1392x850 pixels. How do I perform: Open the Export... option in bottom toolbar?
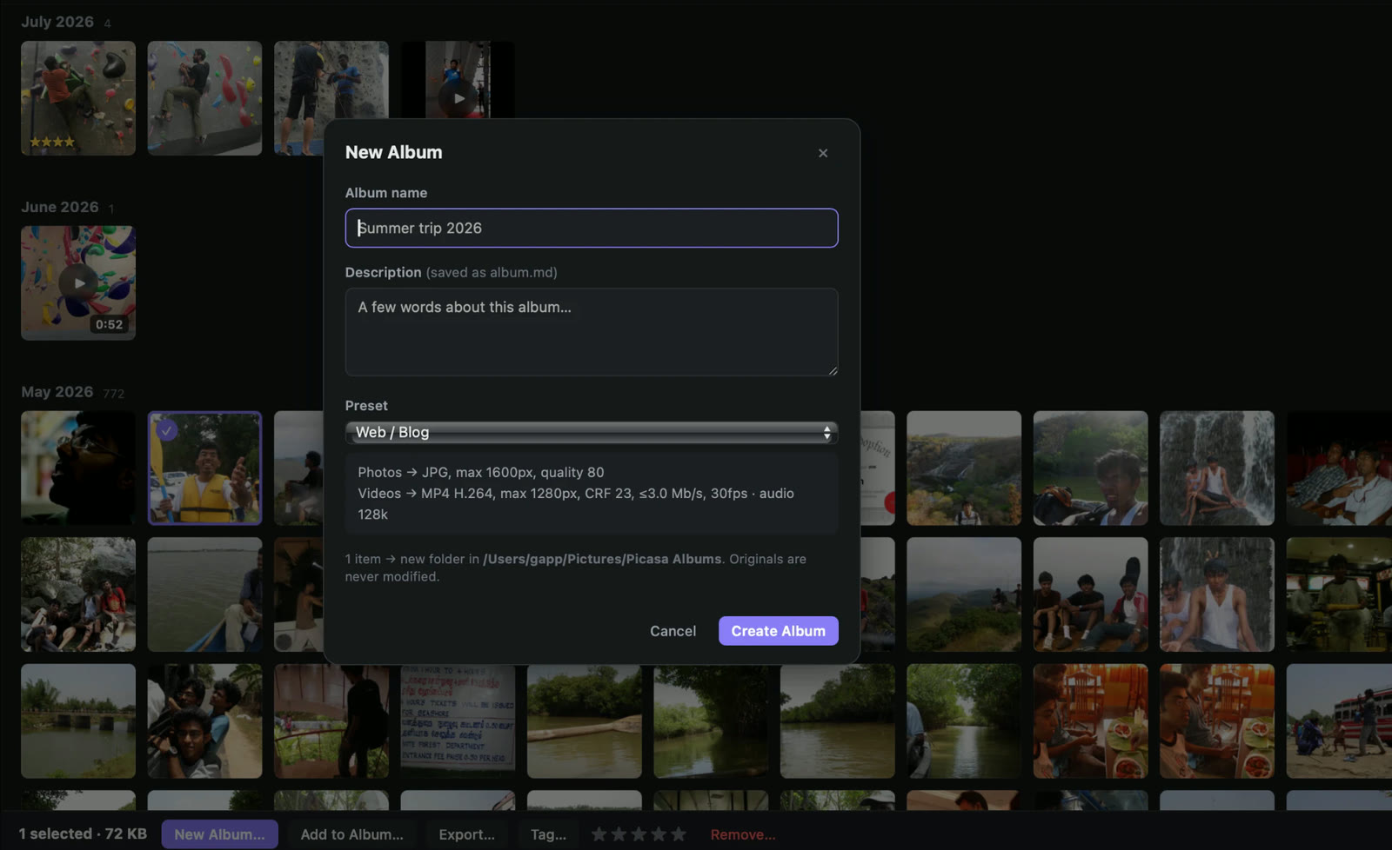point(466,834)
